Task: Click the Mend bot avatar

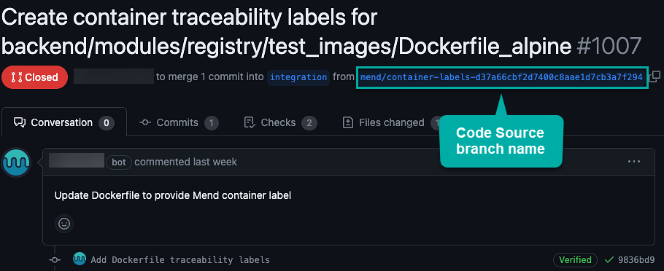Action: click(x=16, y=162)
